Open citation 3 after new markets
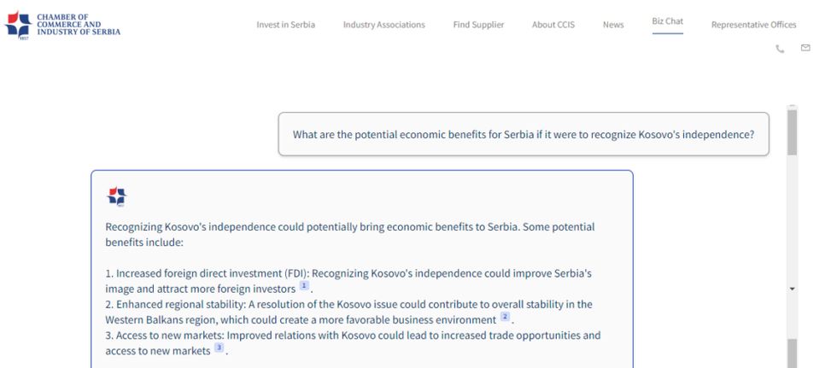 [219, 348]
